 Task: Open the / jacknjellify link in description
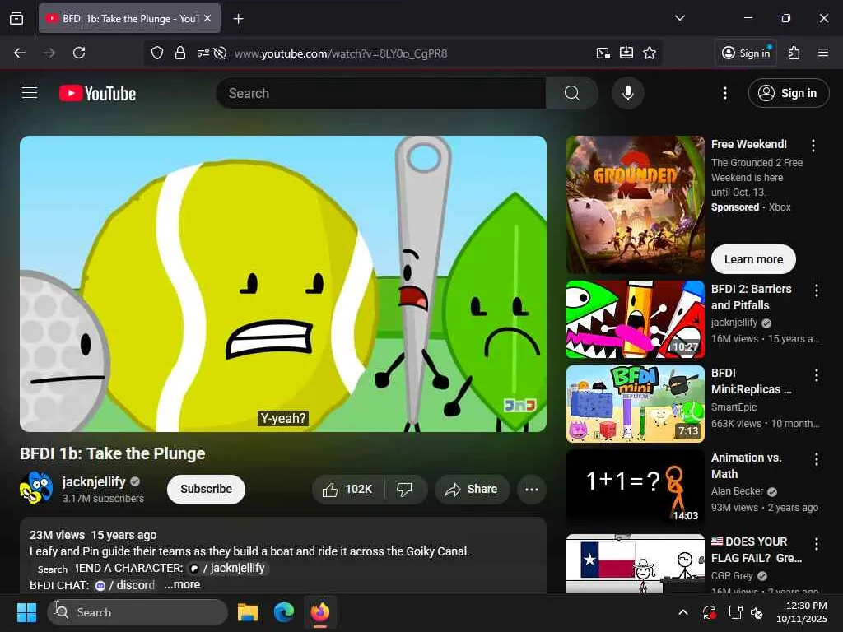[x=229, y=568]
